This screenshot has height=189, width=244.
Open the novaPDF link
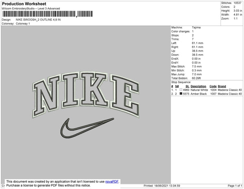coord(112,182)
